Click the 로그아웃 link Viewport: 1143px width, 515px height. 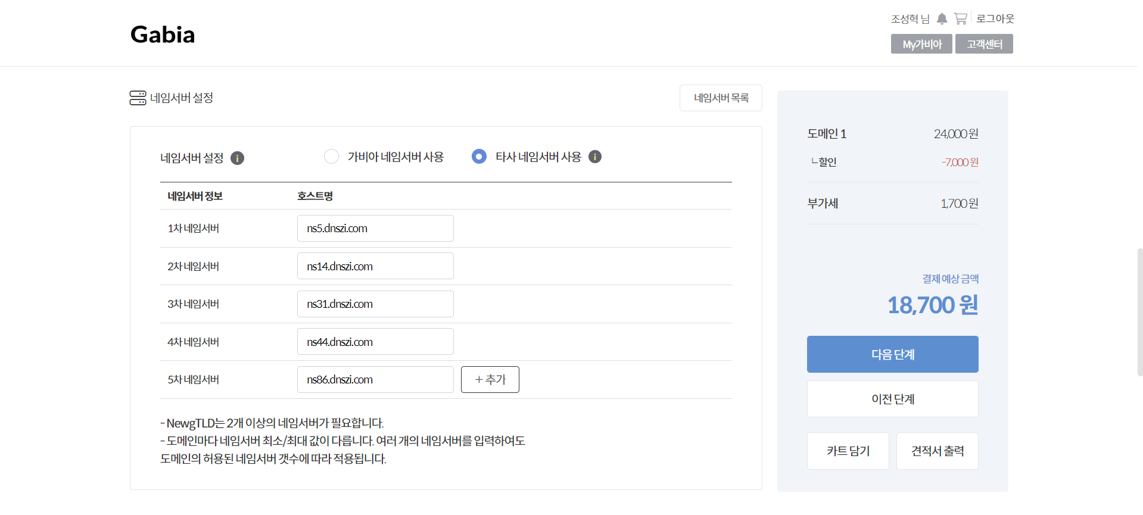tap(995, 18)
